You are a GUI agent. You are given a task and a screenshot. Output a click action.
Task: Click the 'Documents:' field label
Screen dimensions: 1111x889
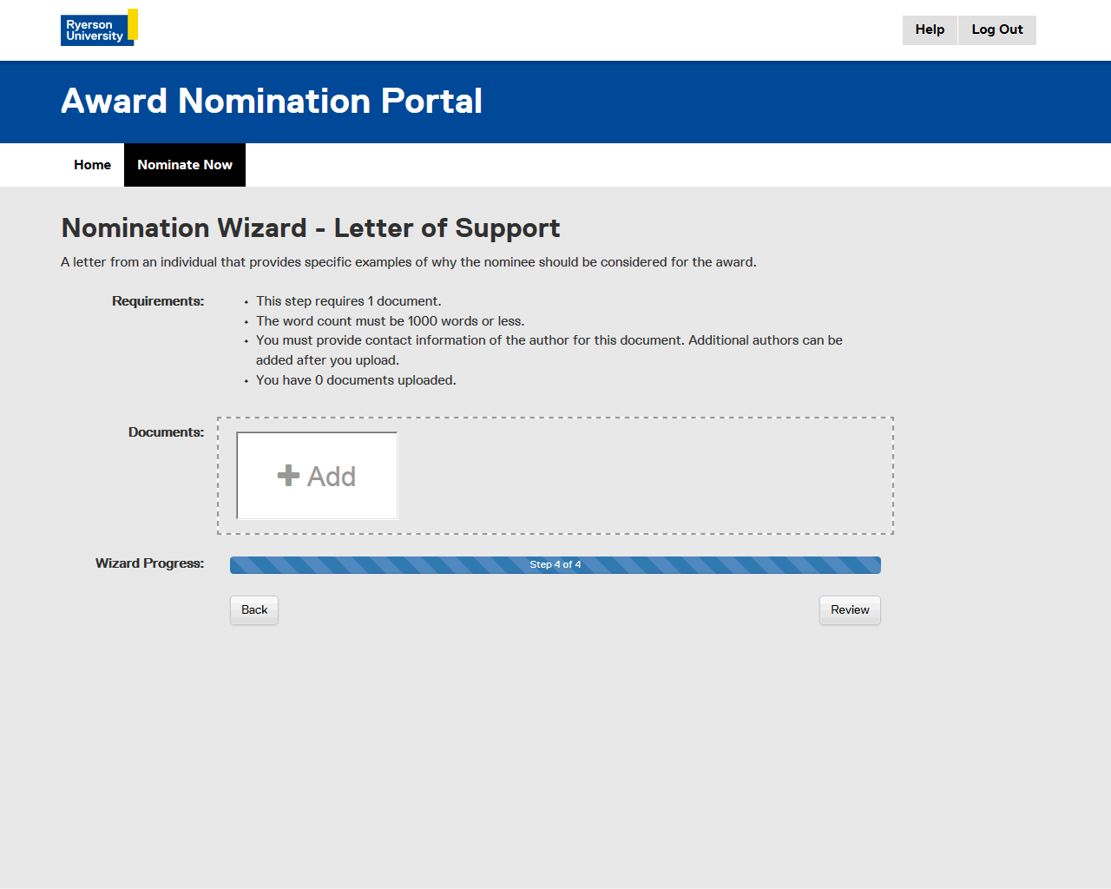click(x=166, y=432)
